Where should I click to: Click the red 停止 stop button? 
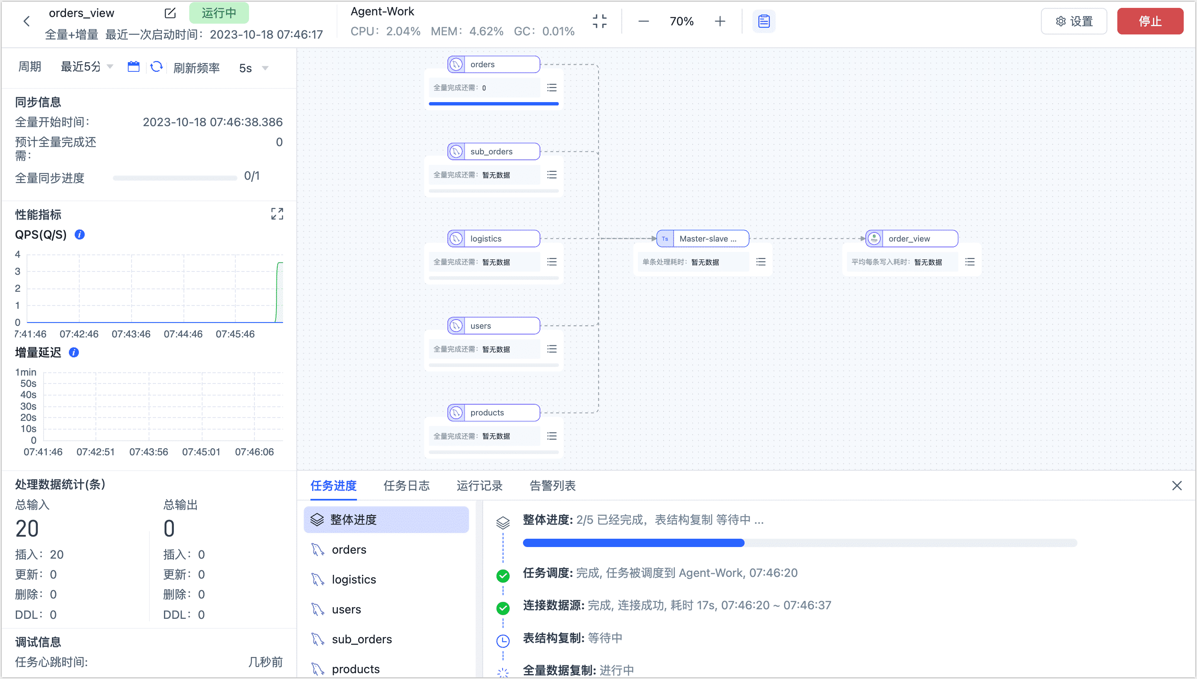pyautogui.click(x=1150, y=21)
